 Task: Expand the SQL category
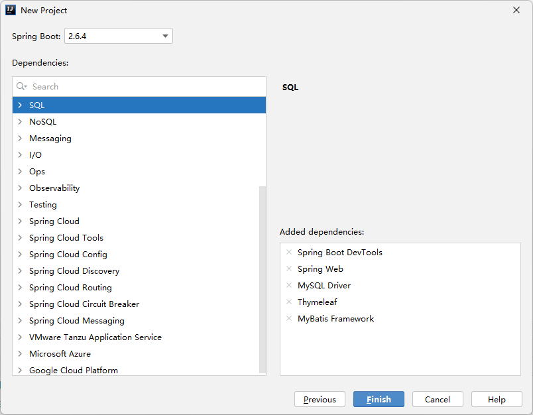click(20, 105)
